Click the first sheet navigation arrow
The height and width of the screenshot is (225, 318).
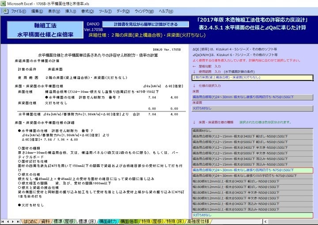[x=3, y=221]
